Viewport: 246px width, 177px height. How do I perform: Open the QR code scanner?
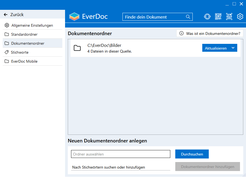click(x=218, y=16)
